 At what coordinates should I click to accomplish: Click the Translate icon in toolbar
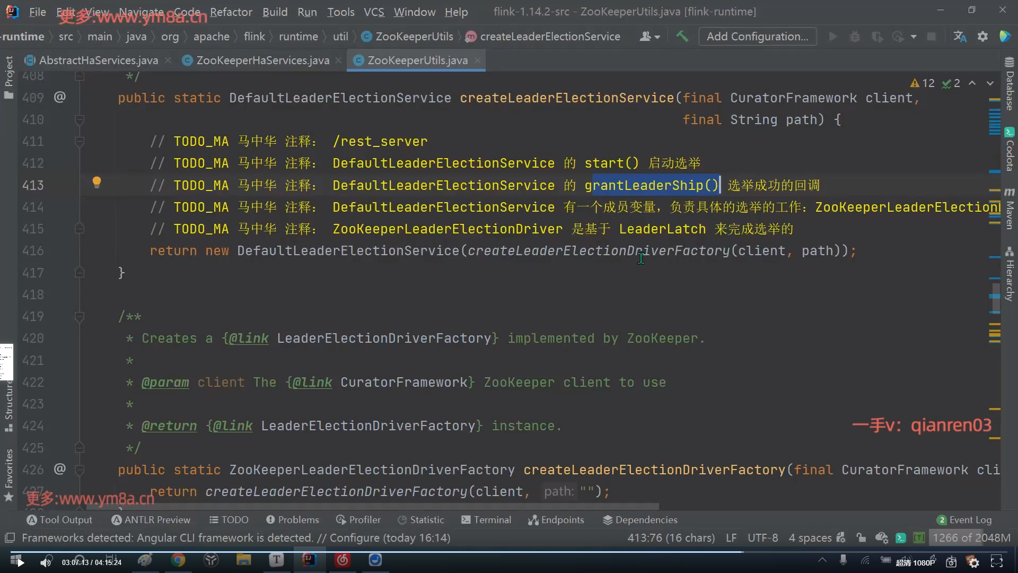click(x=960, y=37)
